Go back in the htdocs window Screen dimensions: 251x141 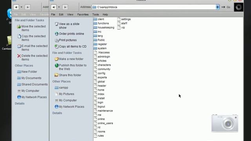(54, 7)
